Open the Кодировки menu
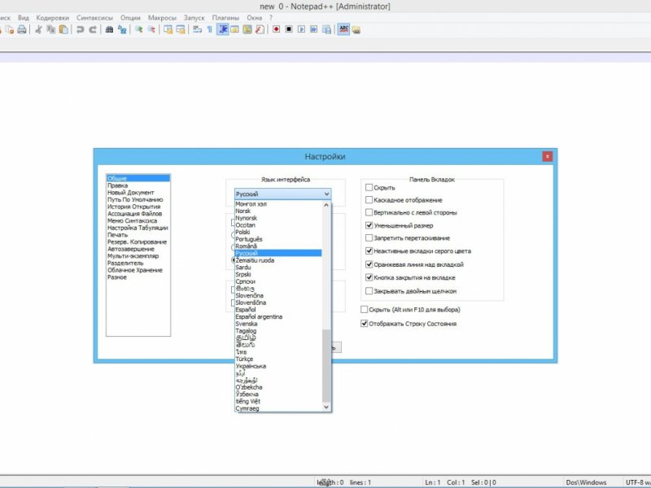 click(x=52, y=18)
